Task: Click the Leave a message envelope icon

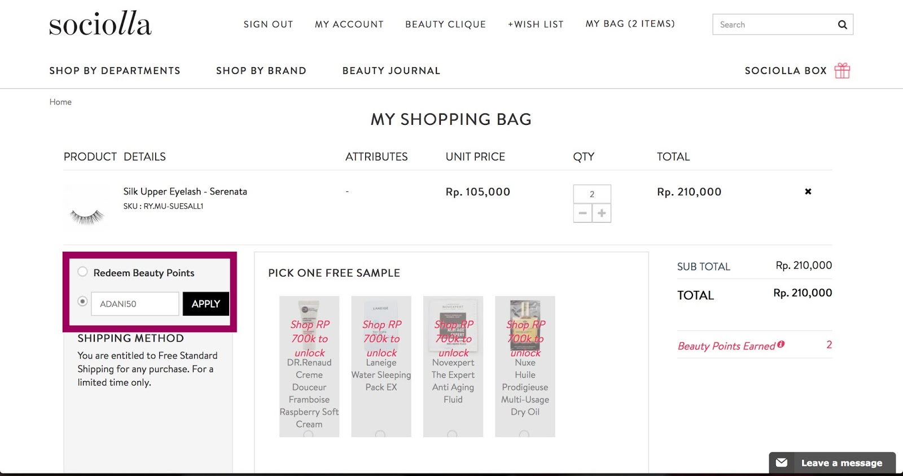Action: (x=782, y=462)
